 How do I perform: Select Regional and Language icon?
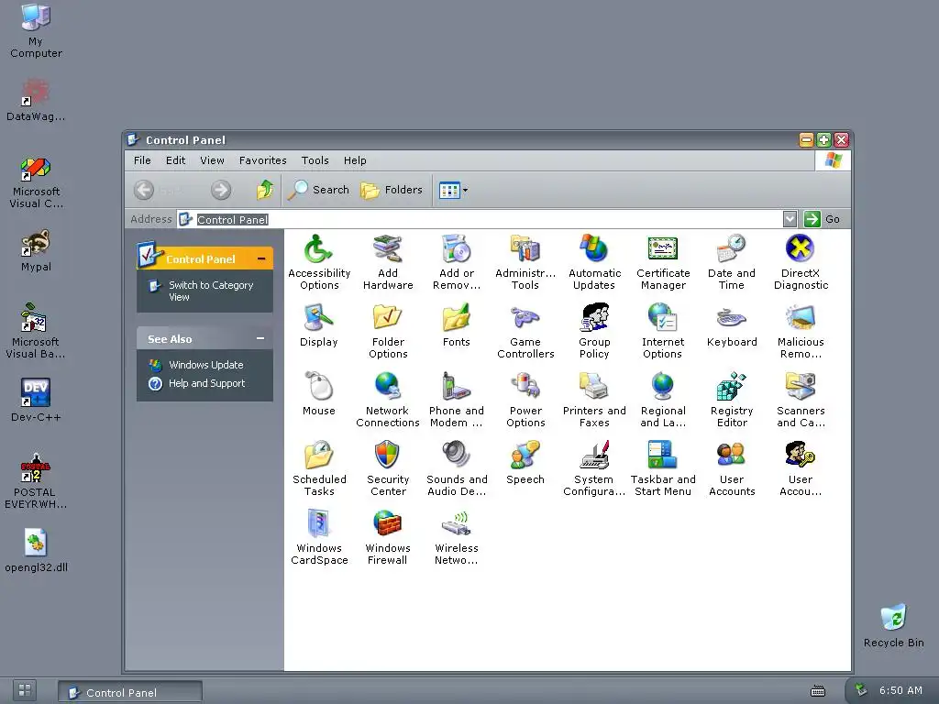[662, 400]
